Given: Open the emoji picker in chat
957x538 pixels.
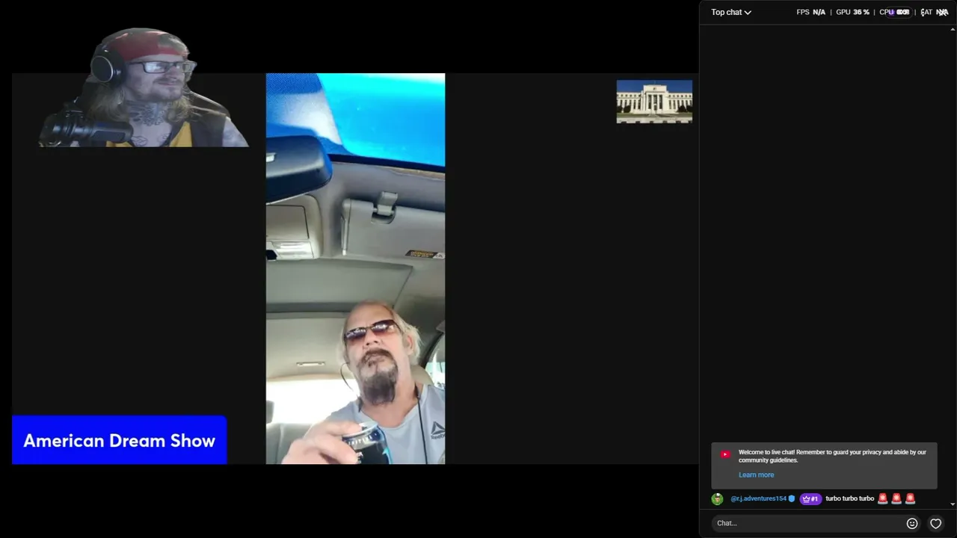Looking at the screenshot, I should [912, 523].
